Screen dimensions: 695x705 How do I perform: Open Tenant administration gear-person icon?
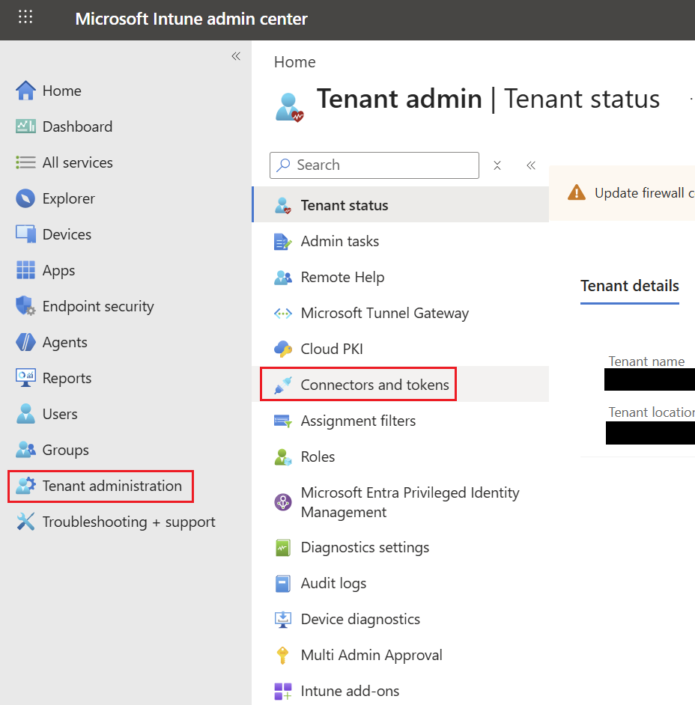click(25, 486)
